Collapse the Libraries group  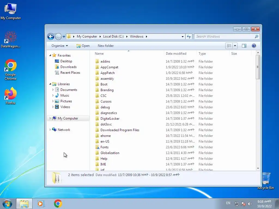click(50, 84)
